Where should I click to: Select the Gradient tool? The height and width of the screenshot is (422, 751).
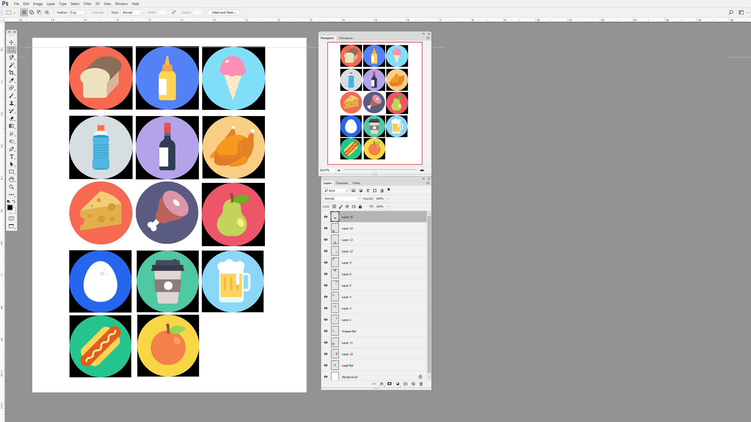coord(11,126)
